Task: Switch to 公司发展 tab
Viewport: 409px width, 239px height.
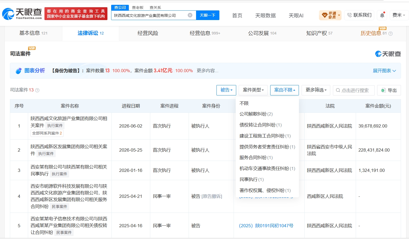Action: [262, 33]
